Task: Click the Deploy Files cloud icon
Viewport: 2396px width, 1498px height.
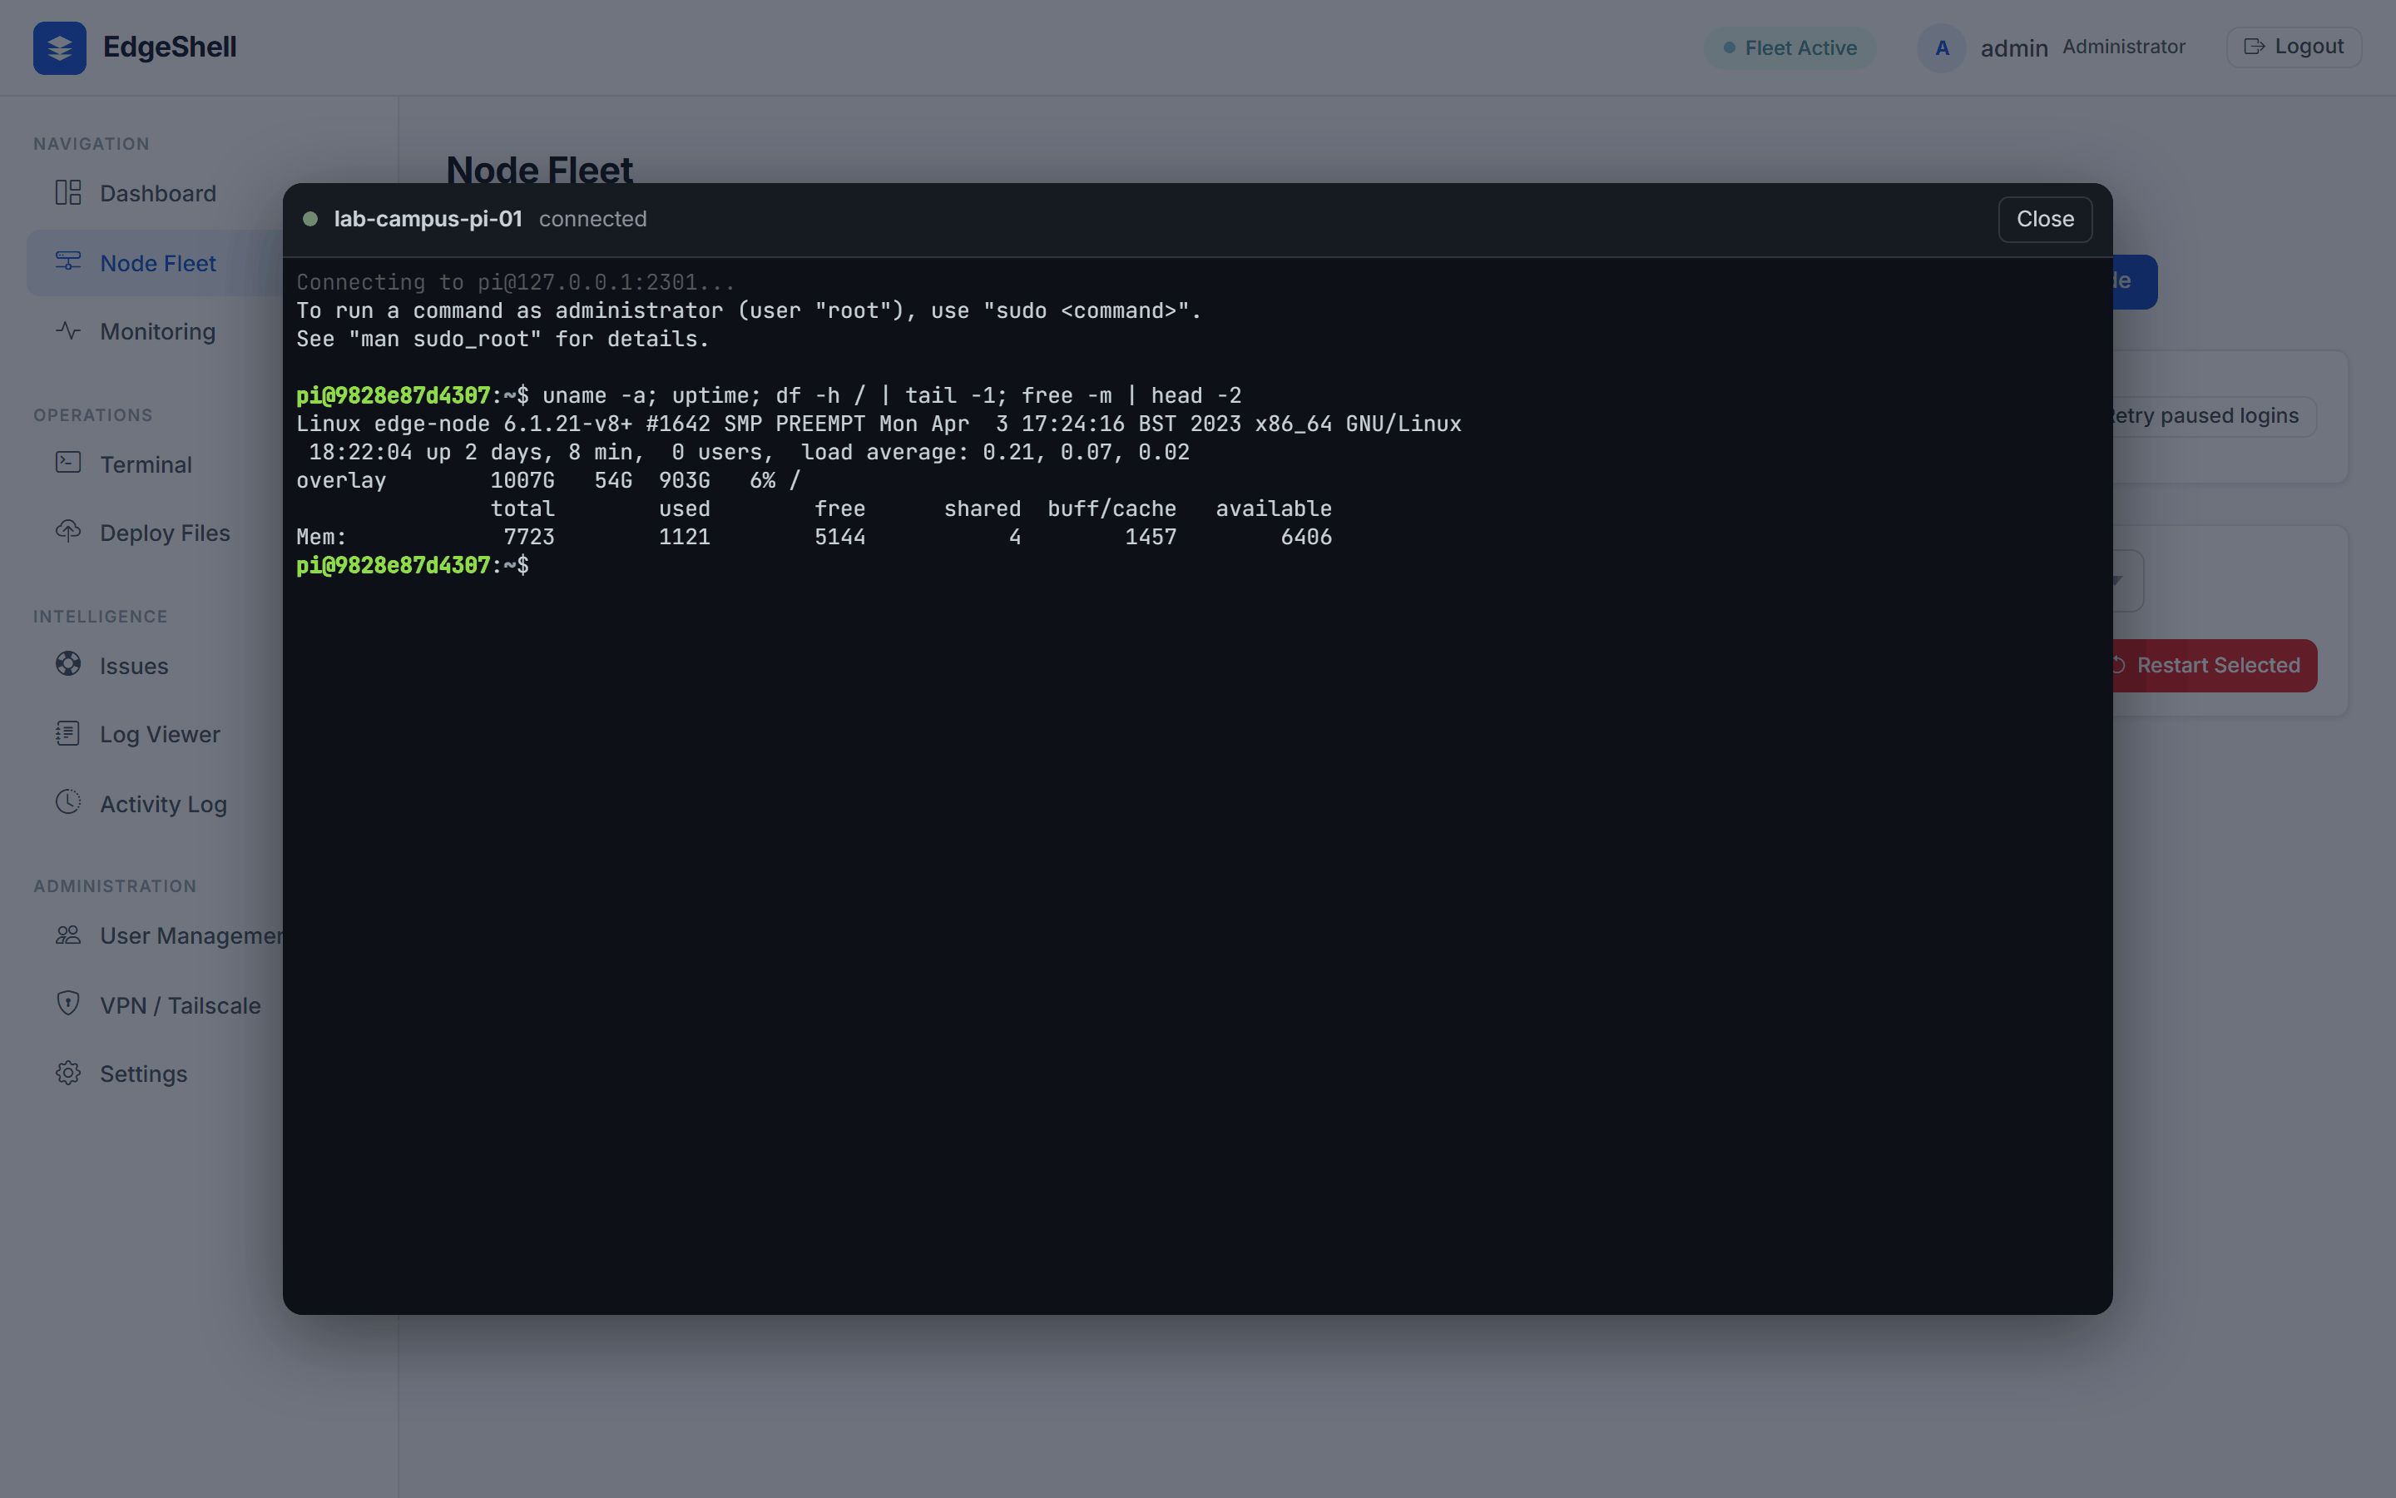Action: point(68,532)
